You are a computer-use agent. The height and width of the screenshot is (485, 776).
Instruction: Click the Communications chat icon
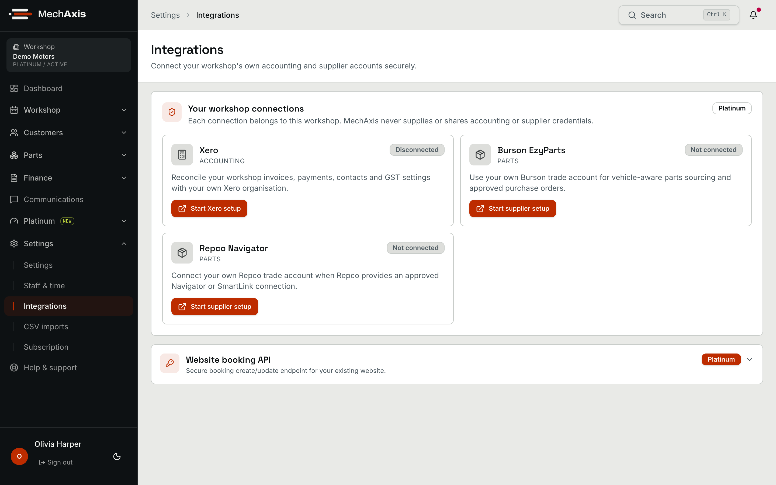tap(14, 199)
